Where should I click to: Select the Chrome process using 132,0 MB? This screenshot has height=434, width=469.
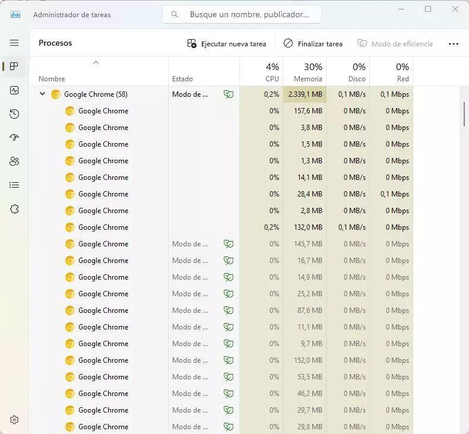pos(221,227)
